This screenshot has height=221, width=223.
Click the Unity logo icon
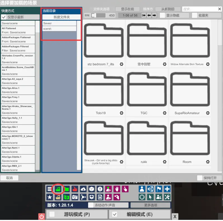coord(150,189)
